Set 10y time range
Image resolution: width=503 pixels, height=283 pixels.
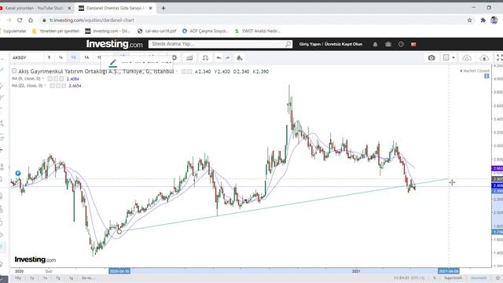coord(18,277)
